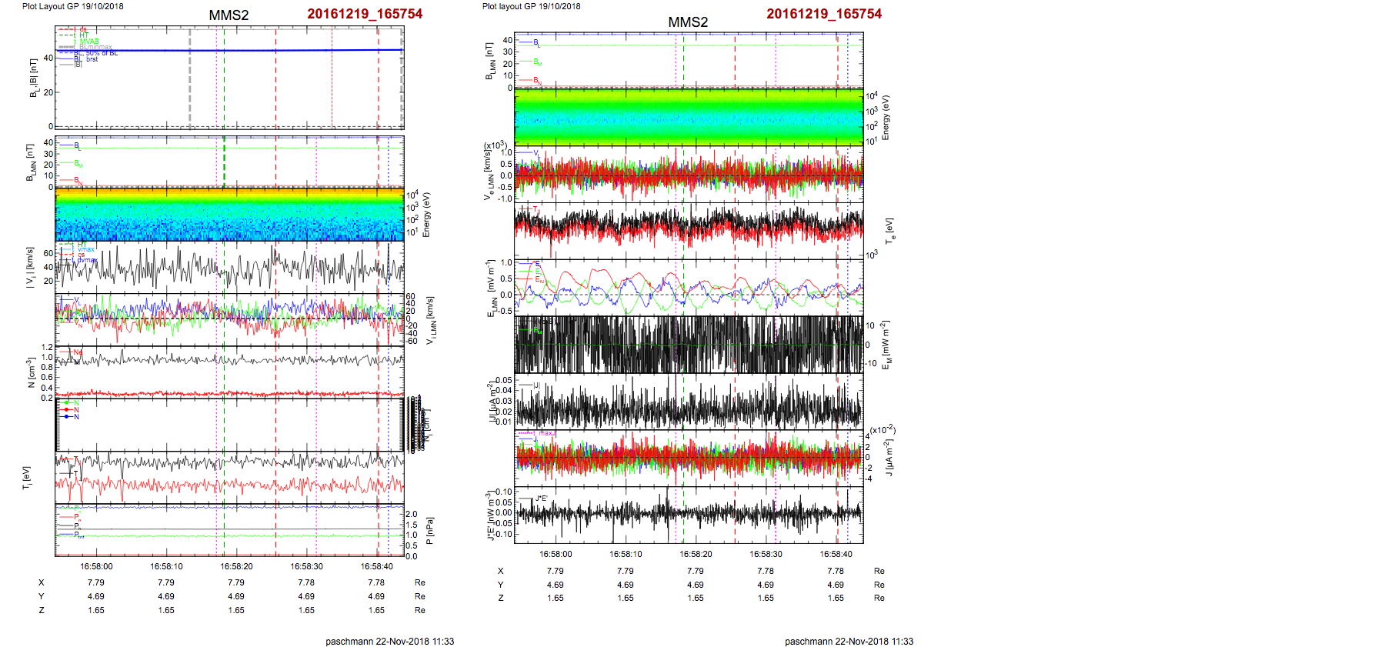Click the left plot's ion energy spectrogram
Screen dimensions: 1388x647
coord(229,215)
